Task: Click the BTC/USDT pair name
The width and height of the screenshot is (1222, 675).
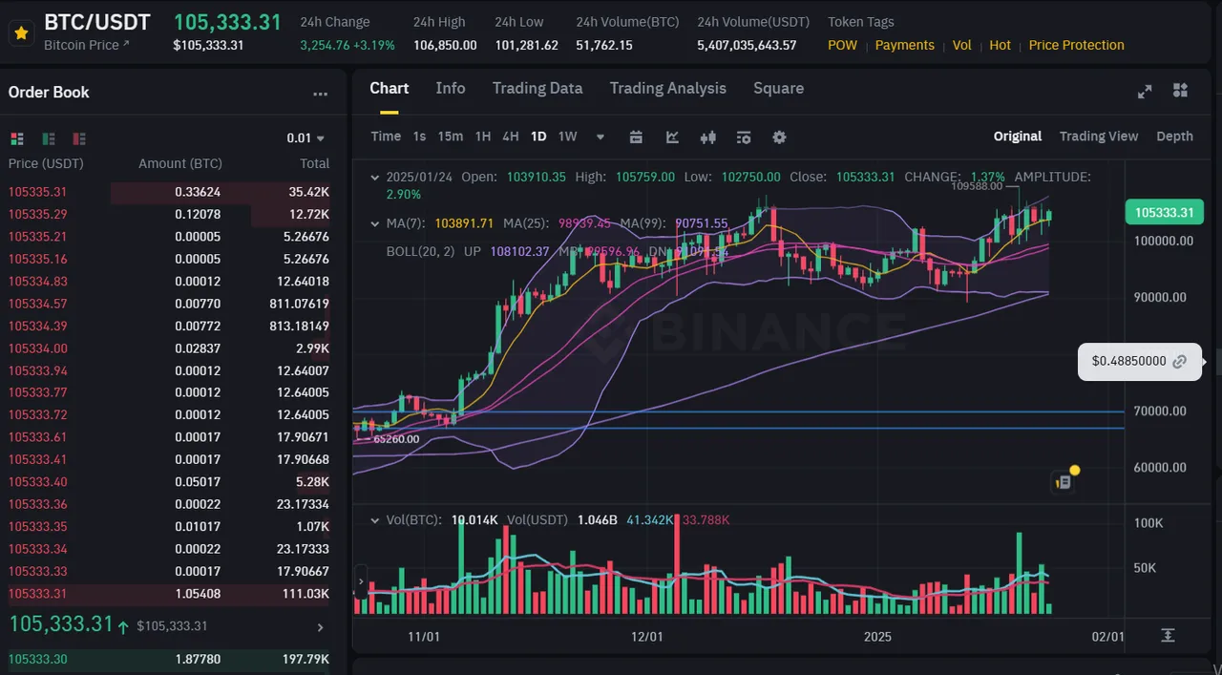Action: [97, 22]
